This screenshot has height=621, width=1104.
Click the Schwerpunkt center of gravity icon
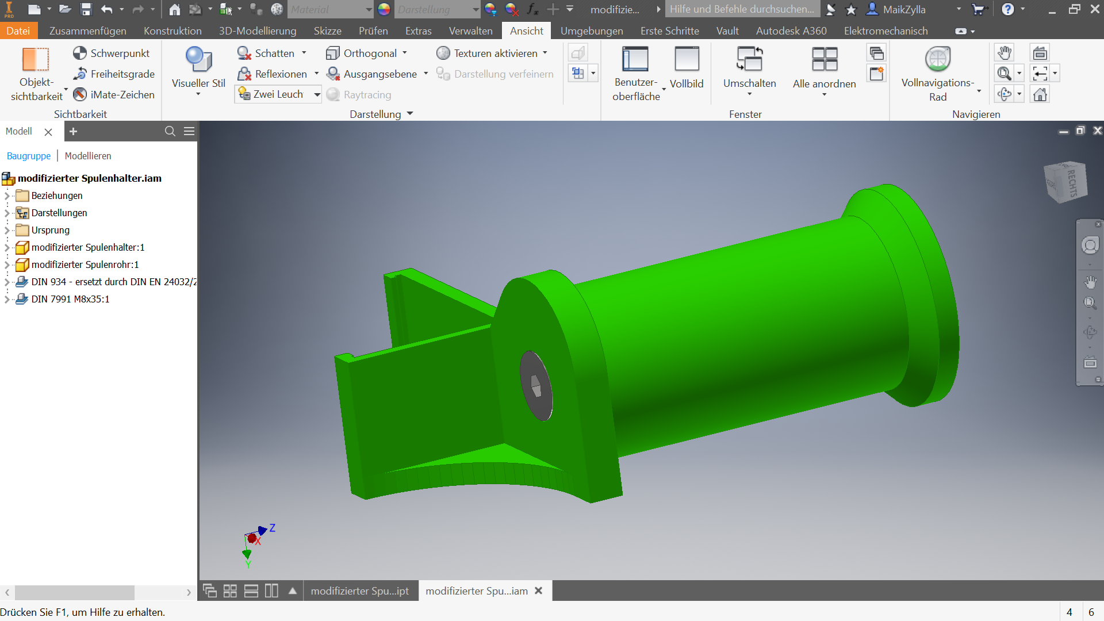[80, 53]
